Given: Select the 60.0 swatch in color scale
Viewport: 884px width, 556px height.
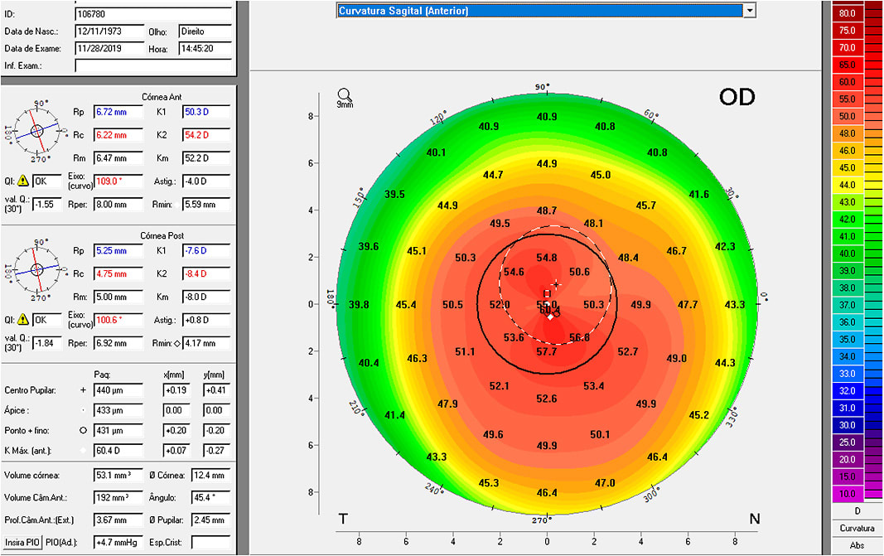Looking at the screenshot, I should pos(848,82).
